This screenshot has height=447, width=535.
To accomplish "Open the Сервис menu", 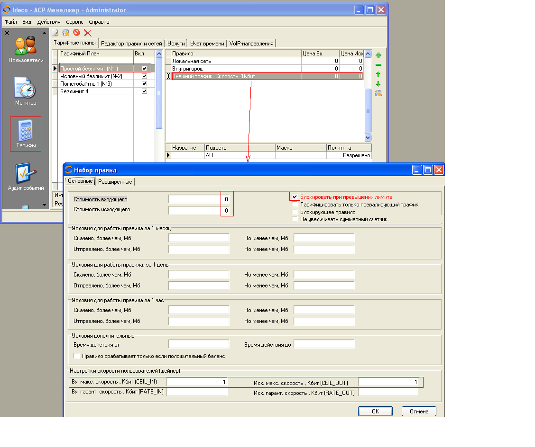I will [x=74, y=22].
